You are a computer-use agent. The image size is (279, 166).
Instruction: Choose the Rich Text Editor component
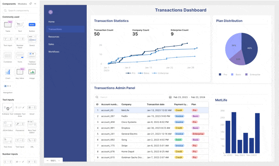32,124
